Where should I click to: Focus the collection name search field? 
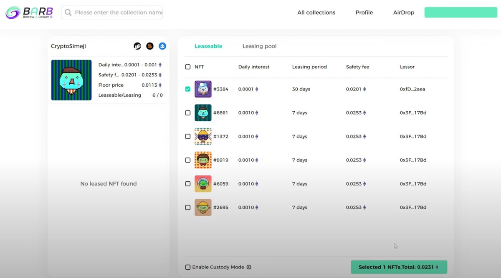112,13
